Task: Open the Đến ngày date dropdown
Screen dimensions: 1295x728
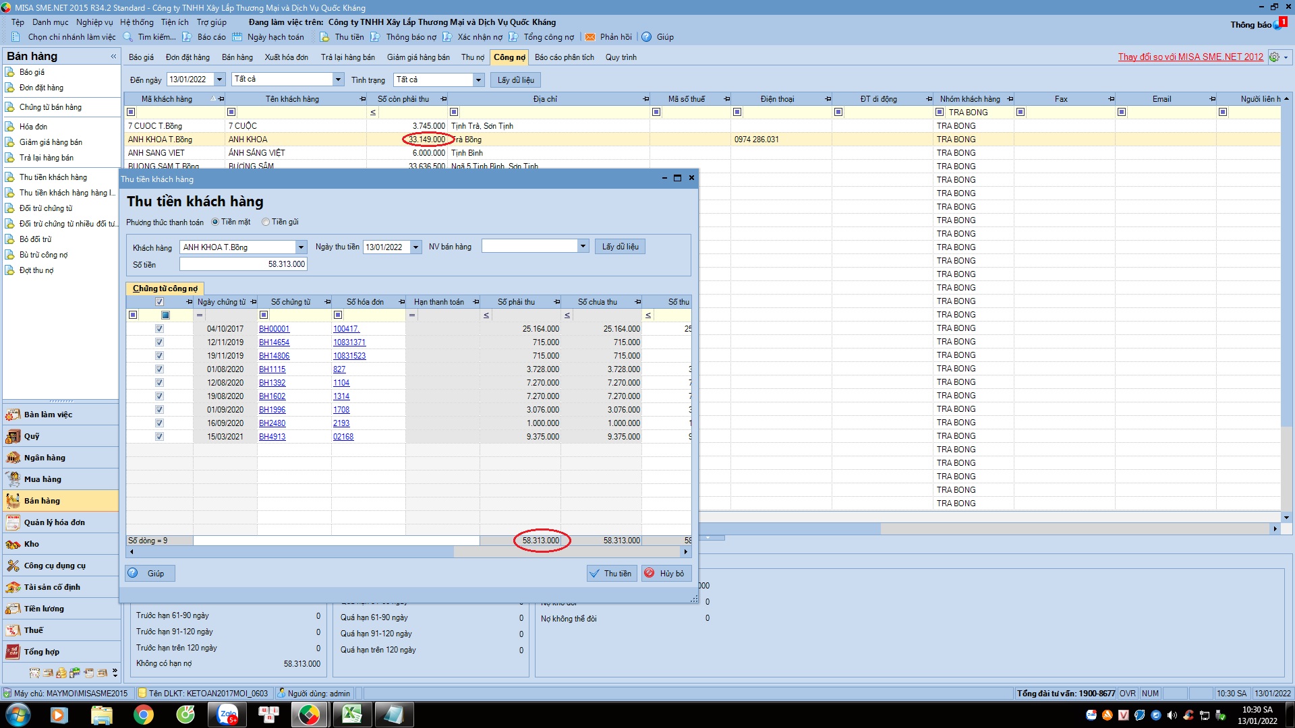Action: (x=219, y=80)
